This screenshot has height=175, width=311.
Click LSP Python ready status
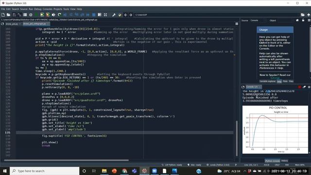172,165
